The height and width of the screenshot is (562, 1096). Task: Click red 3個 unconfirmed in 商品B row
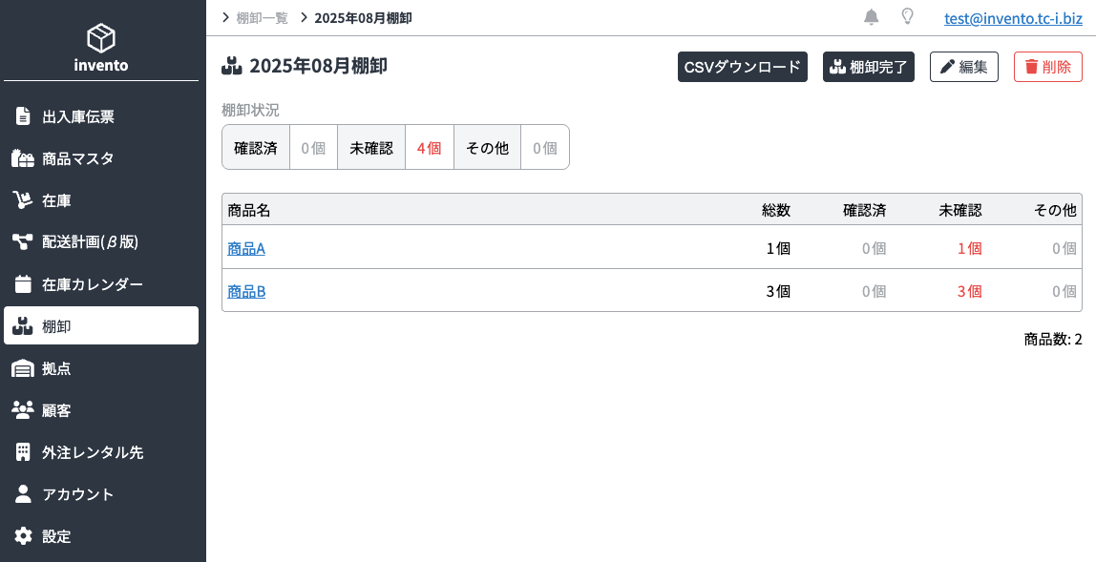click(969, 291)
